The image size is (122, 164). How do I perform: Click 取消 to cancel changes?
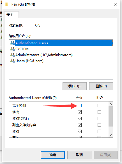click(x=79, y=155)
